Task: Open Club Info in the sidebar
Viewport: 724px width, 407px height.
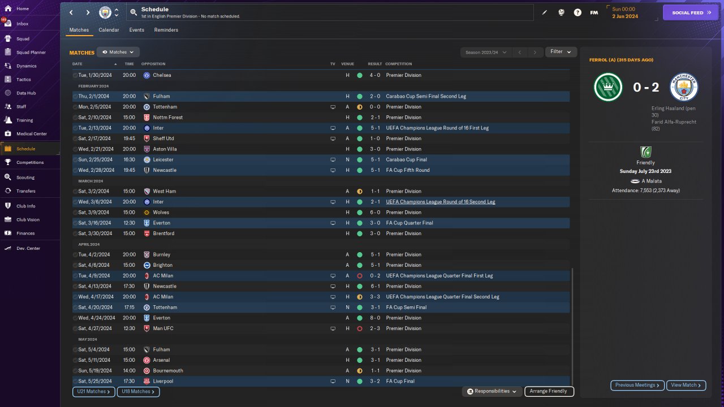Action: (29, 206)
